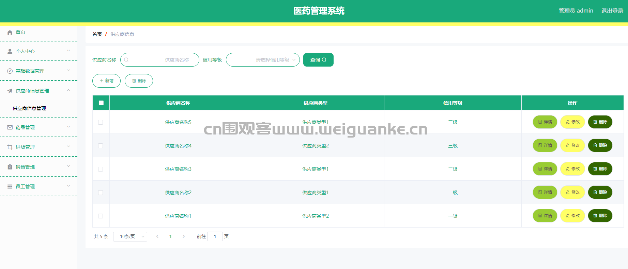
Task: Click the 新增 add button
Action: point(106,81)
